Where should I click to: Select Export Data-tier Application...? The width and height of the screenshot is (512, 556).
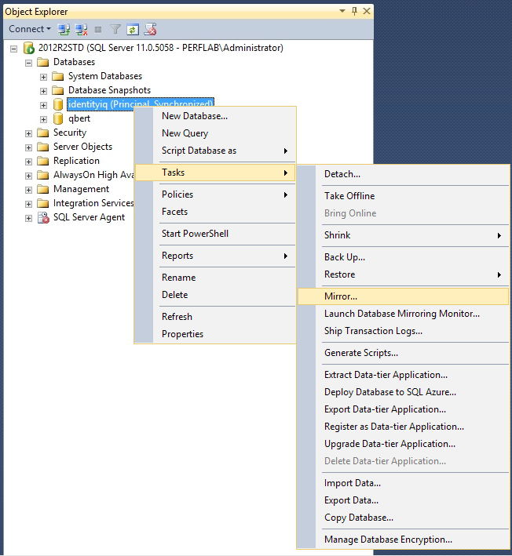point(404,409)
